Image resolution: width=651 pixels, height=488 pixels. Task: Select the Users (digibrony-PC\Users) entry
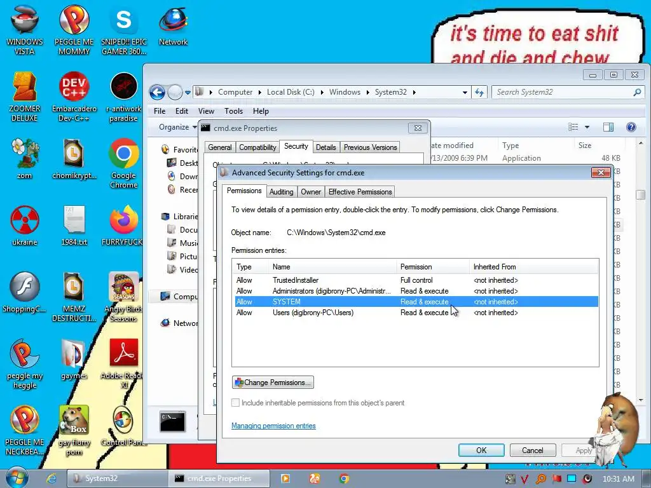coord(416,313)
